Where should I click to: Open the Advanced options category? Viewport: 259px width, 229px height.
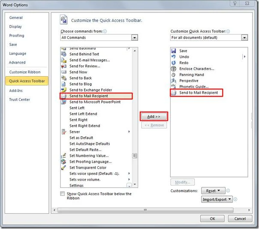click(17, 63)
